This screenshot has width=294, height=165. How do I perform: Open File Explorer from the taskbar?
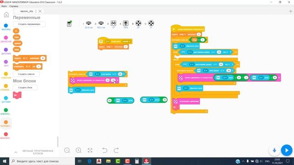coord(108,161)
